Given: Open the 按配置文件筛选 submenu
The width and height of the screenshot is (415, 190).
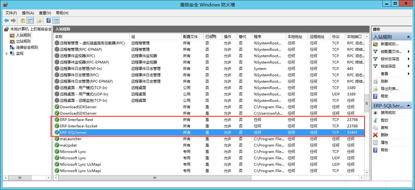Looking at the screenshot, I should pyautogui.click(x=391, y=52).
